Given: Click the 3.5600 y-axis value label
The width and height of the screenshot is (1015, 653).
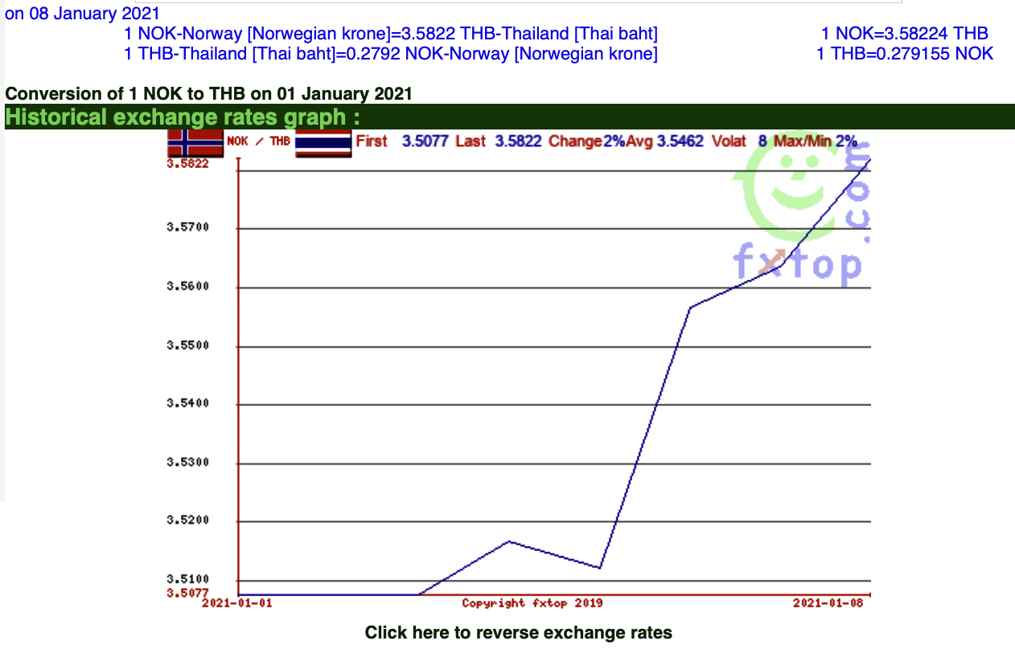Looking at the screenshot, I should [x=187, y=287].
